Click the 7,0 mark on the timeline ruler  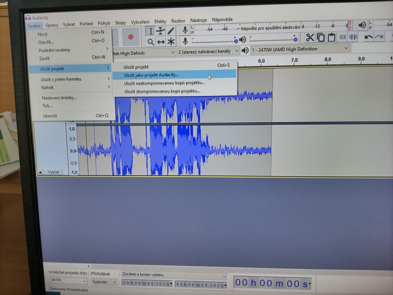(294, 60)
